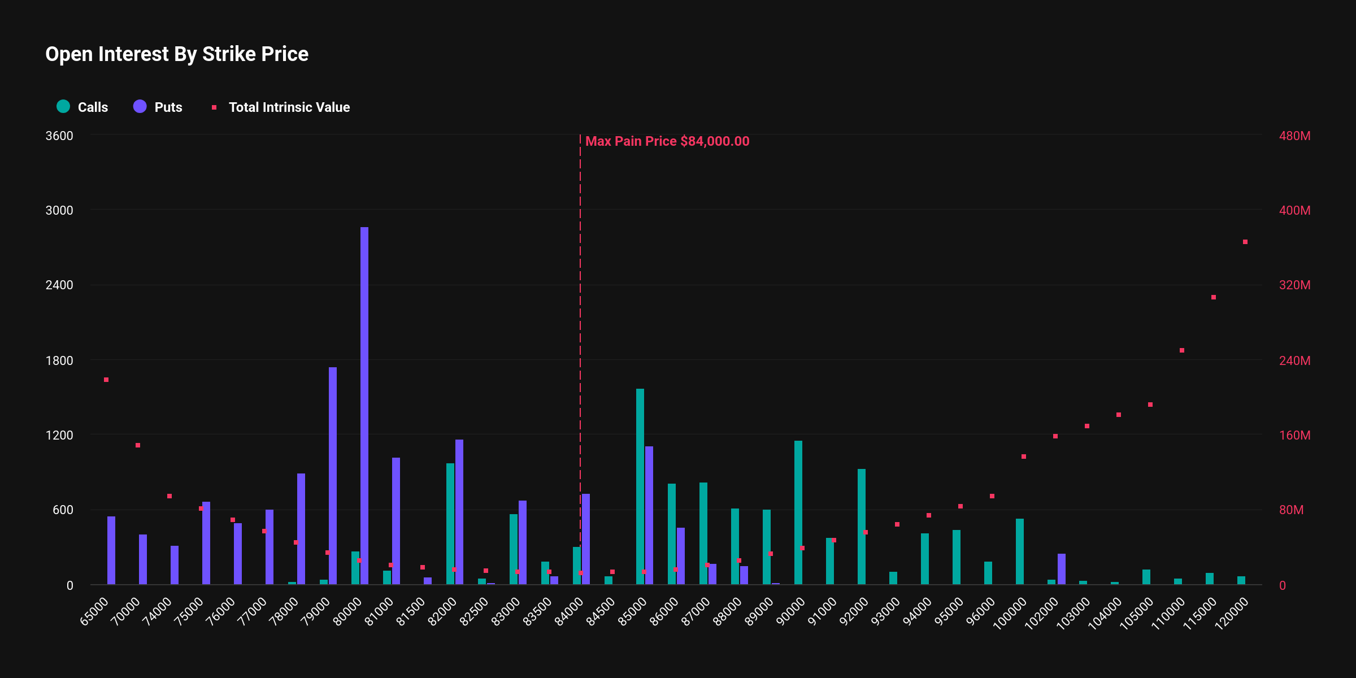Click the red Total Intrinsic Value square

click(214, 107)
